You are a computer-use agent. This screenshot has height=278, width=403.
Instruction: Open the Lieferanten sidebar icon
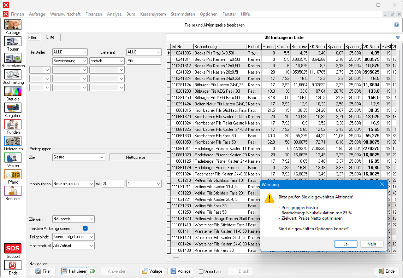(13, 141)
